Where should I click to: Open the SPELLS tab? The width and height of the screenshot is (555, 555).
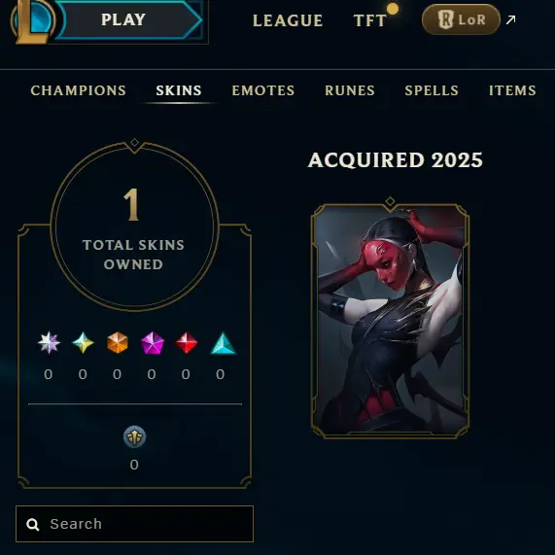coord(432,90)
